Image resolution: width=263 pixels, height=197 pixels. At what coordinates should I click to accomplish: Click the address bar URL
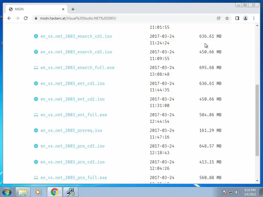[78, 18]
